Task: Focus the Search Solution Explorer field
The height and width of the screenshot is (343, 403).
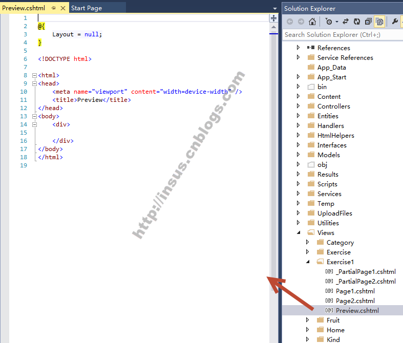Action: (343, 35)
